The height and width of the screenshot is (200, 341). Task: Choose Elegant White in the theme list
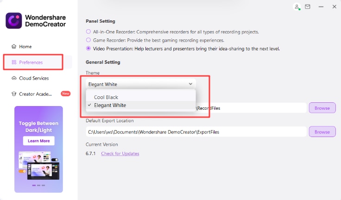tap(110, 105)
